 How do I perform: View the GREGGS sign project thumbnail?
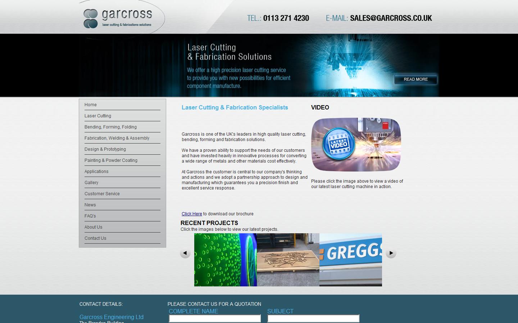(x=350, y=259)
